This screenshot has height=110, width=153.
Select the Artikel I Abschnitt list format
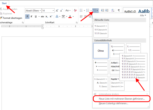pos(115,67)
